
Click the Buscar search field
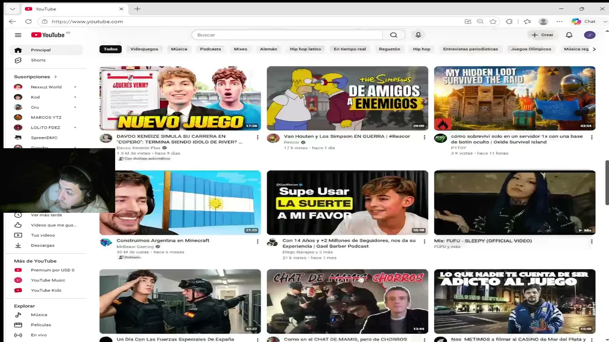pos(287,35)
